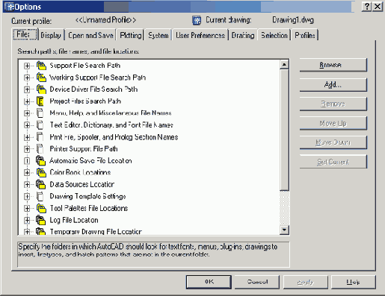Screen dimensions: 385x296
Task: Click the Data Sources Location folder icon
Action: (41, 184)
